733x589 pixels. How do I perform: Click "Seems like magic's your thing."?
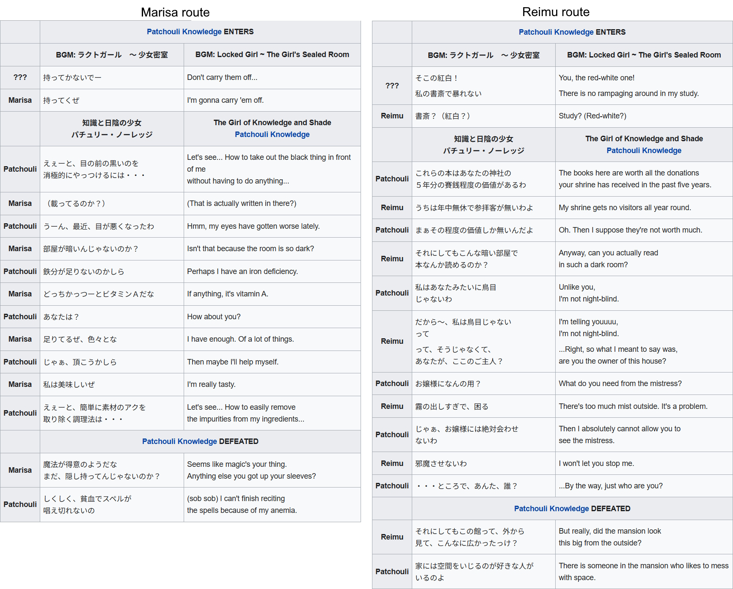[x=237, y=464]
